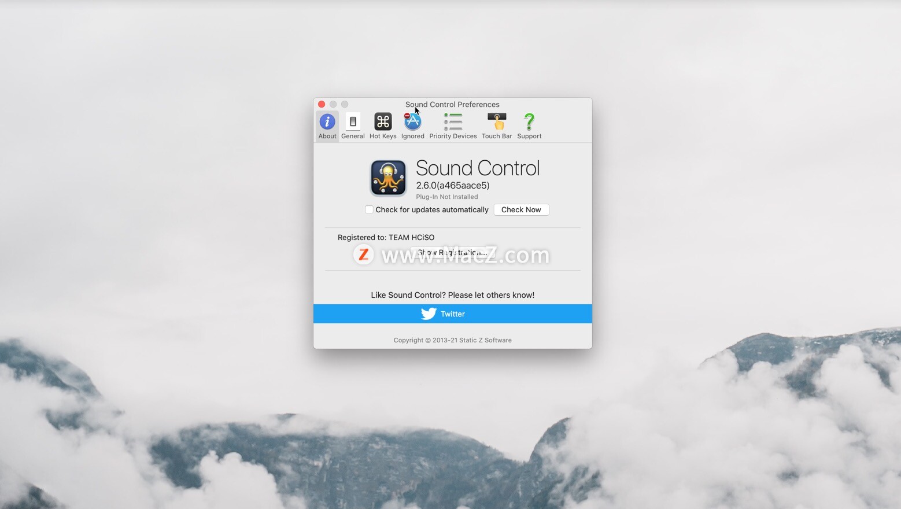
Task: Click the Registered to: TEAM HCiSO text
Action: pyautogui.click(x=386, y=237)
